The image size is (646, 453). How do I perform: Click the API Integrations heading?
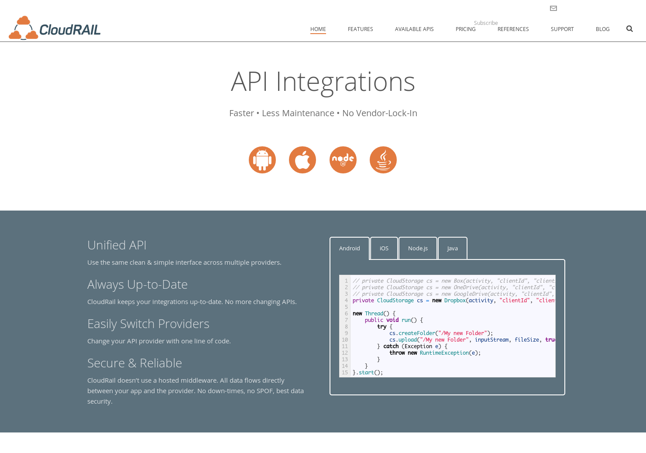click(323, 82)
